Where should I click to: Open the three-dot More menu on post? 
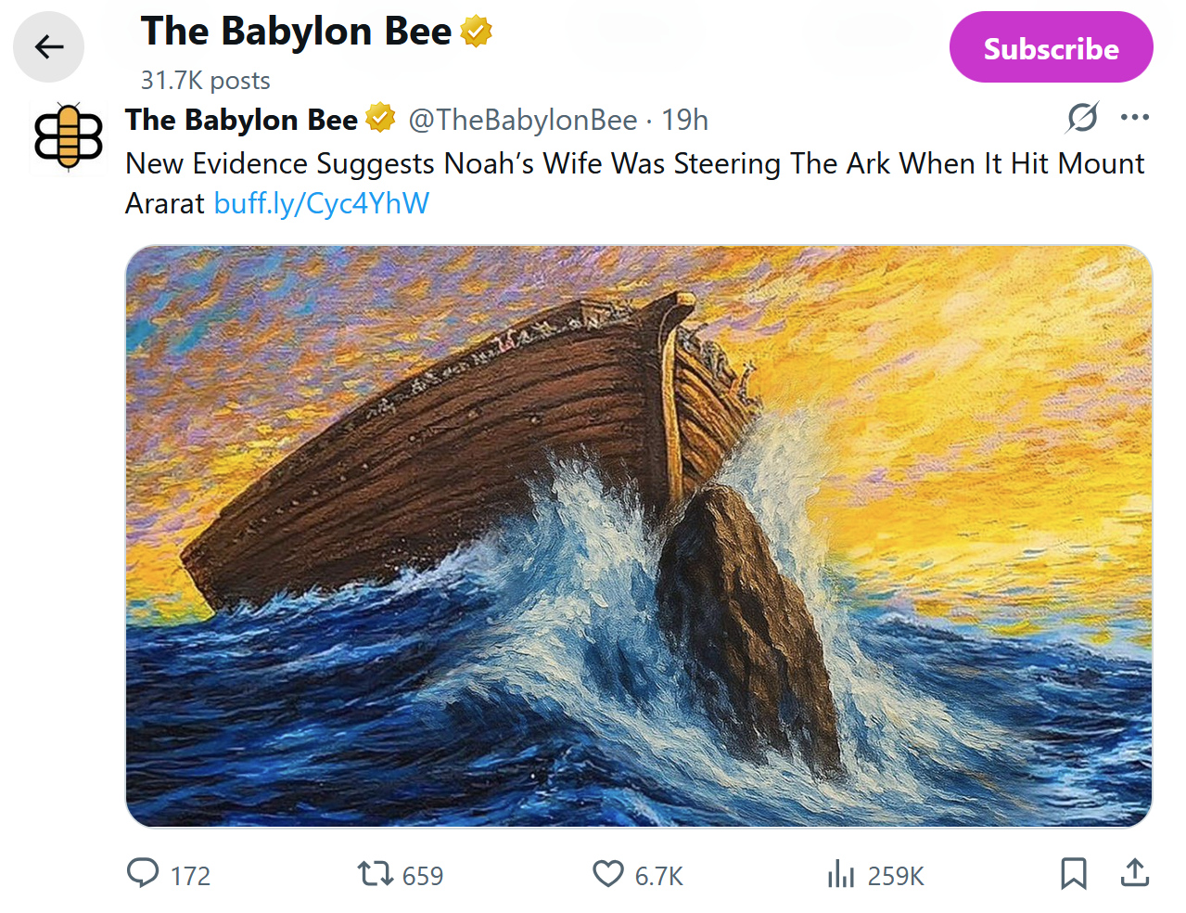pyautogui.click(x=1134, y=118)
